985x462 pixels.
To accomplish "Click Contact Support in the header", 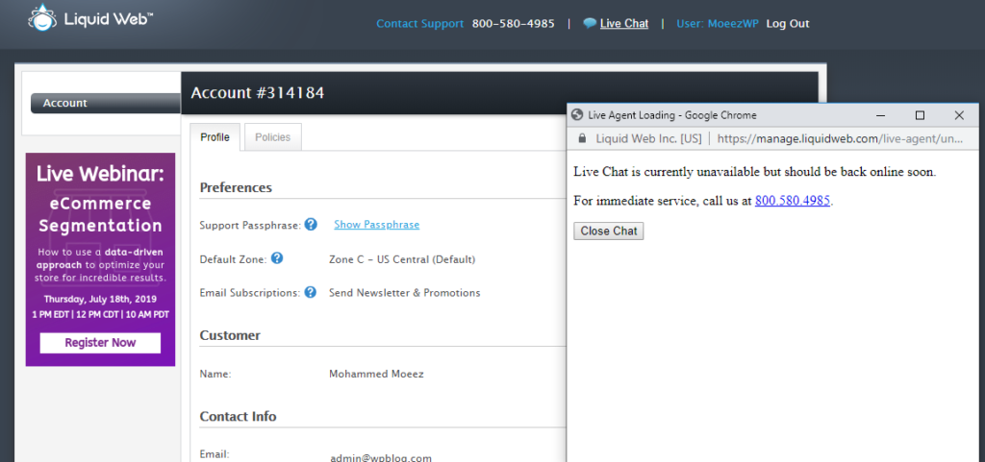I will coord(419,24).
